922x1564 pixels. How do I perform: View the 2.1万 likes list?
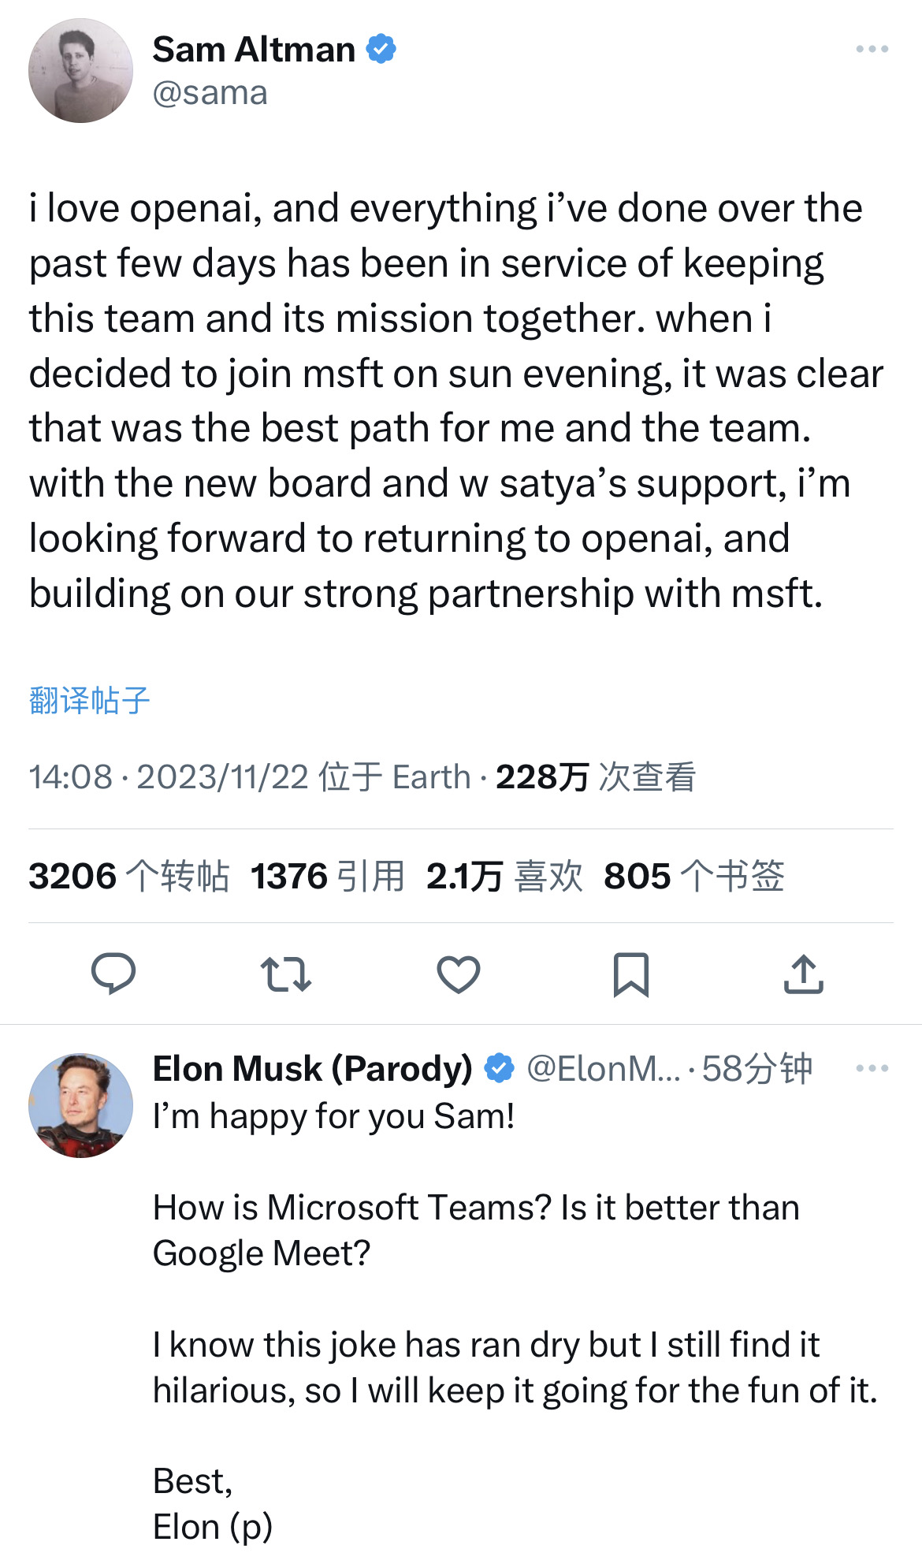point(504,876)
